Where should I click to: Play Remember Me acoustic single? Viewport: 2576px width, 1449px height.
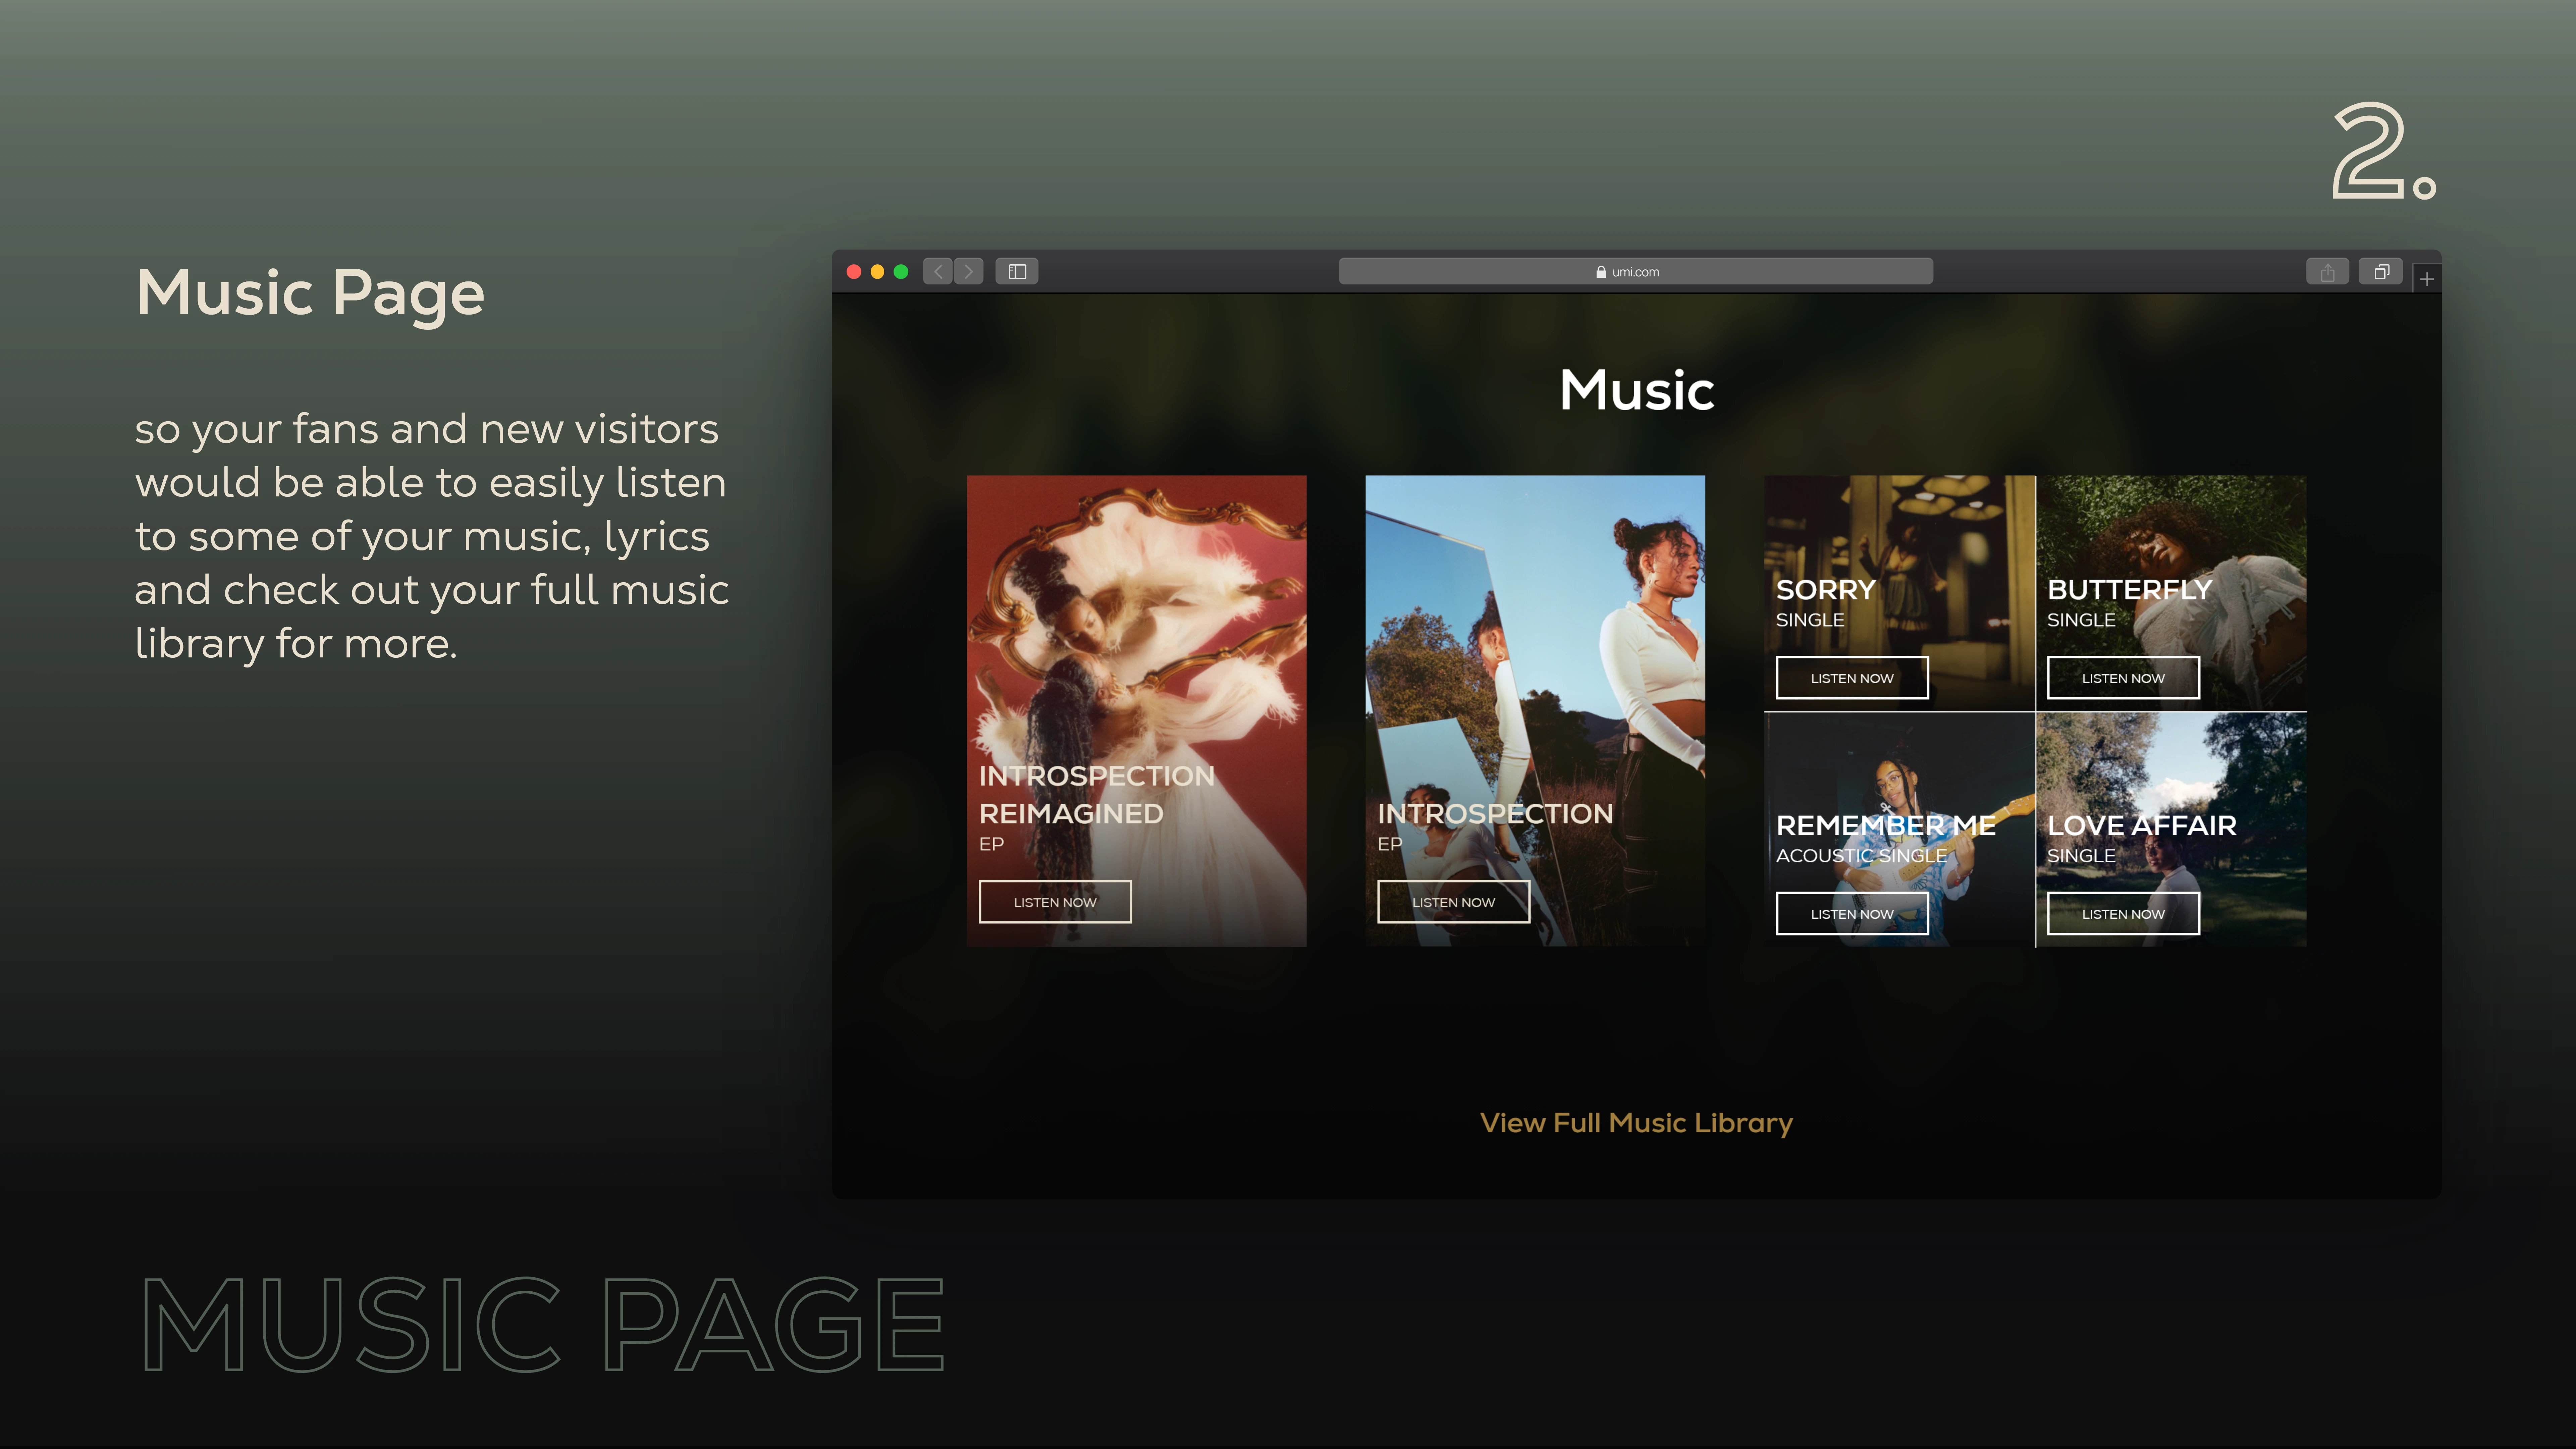pyautogui.click(x=1852, y=914)
